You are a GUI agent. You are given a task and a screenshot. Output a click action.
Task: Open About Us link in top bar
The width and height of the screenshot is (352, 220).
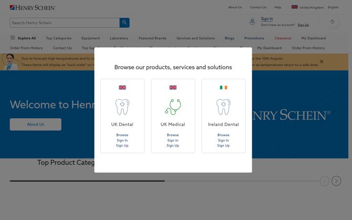coord(235,7)
